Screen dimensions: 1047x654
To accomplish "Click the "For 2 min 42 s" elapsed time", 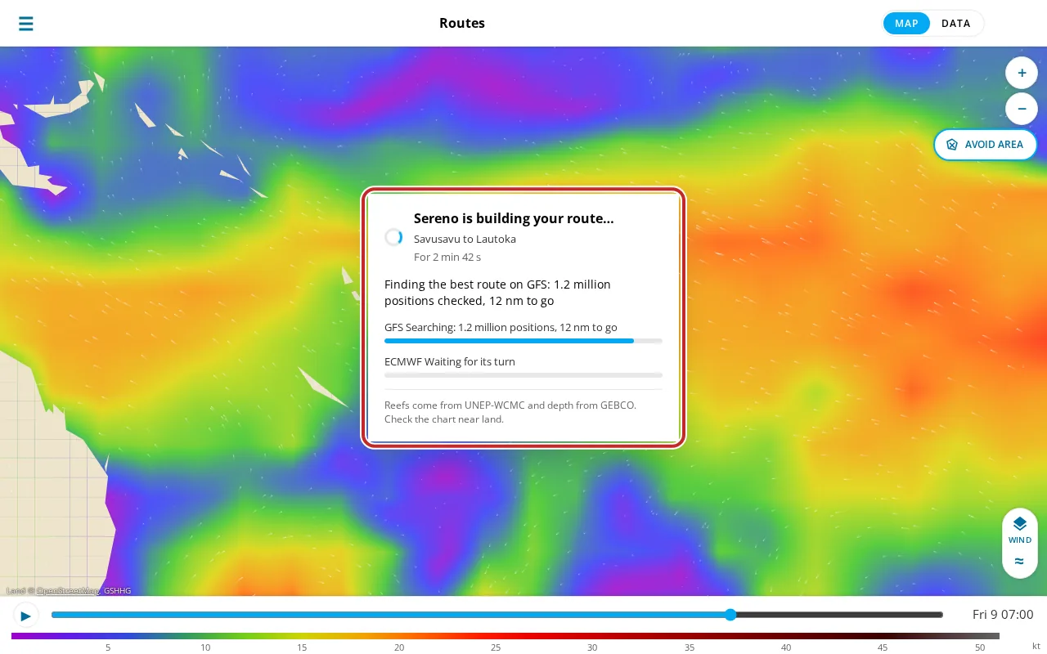I will pyautogui.click(x=447, y=258).
